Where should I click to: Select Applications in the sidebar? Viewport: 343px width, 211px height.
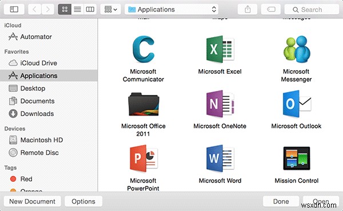coord(49,75)
